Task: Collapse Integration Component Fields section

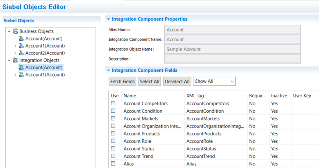Action: (108, 70)
